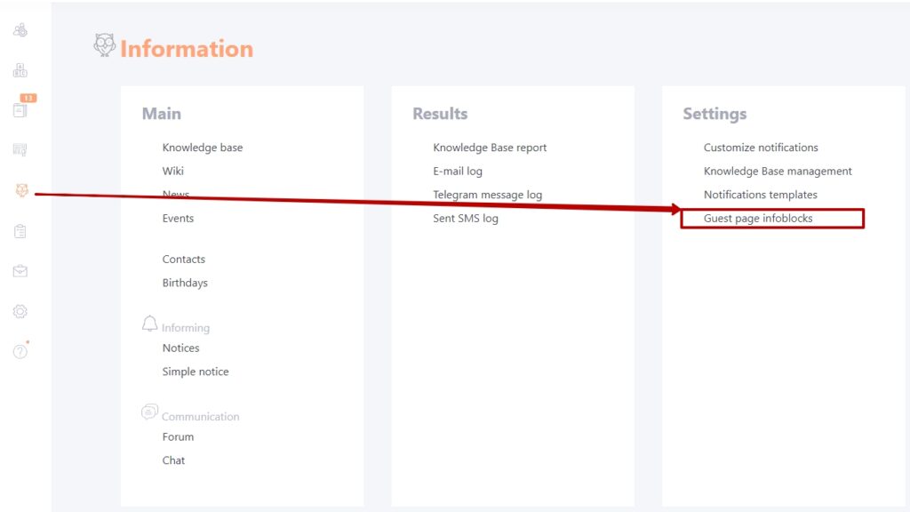Open the clipboard icon in sidebar
Screen dimensions: 910x512
pyautogui.click(x=20, y=231)
